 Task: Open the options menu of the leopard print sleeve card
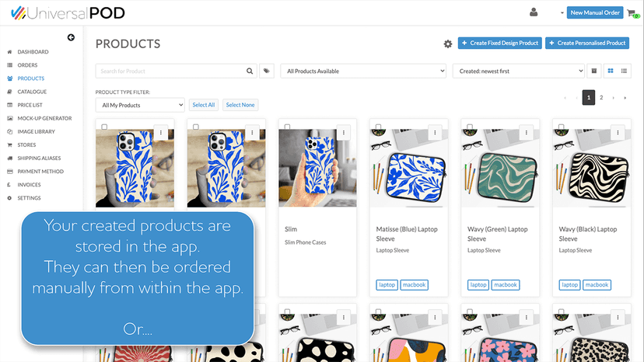[618, 317]
